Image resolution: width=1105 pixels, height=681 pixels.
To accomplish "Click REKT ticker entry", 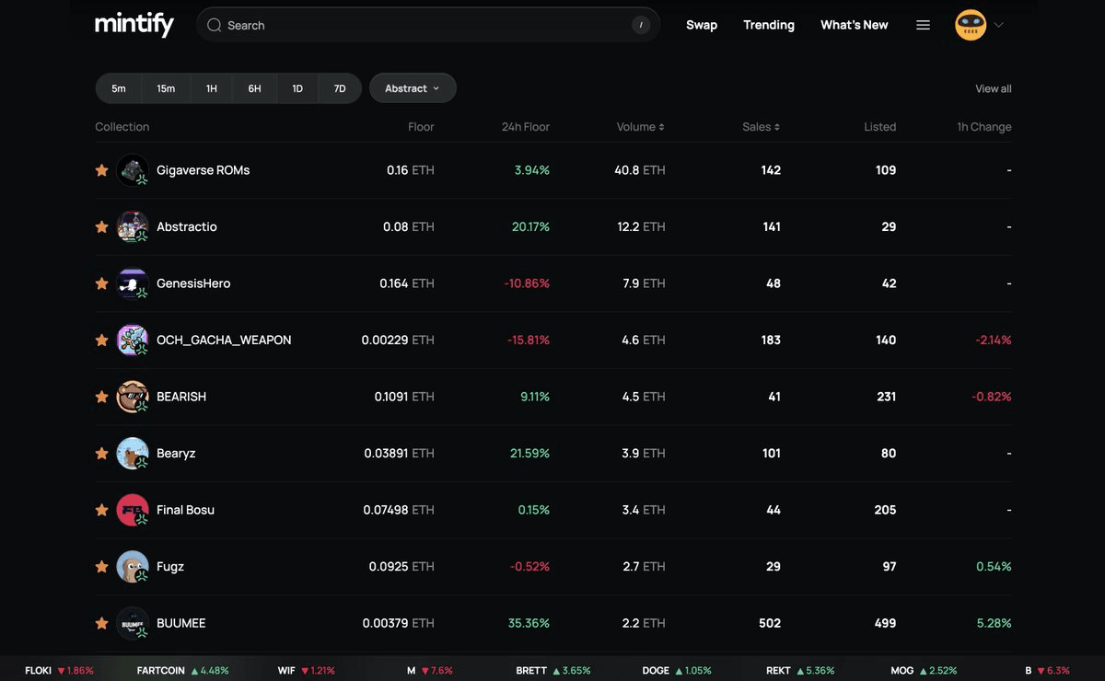I will pyautogui.click(x=799, y=670).
